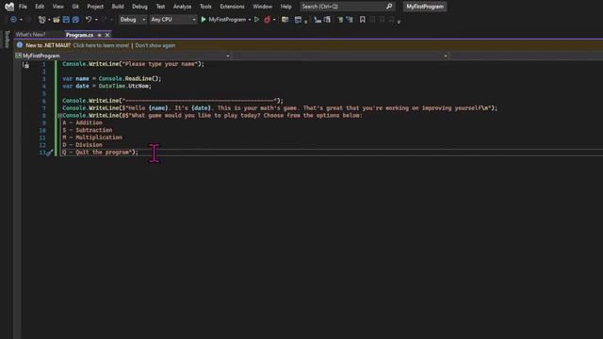Open the Analyze menu
603x339 pixels.
click(x=182, y=7)
